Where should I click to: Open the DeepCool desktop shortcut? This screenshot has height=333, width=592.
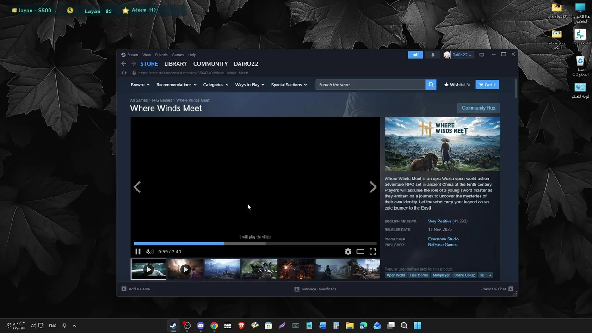[580, 37]
